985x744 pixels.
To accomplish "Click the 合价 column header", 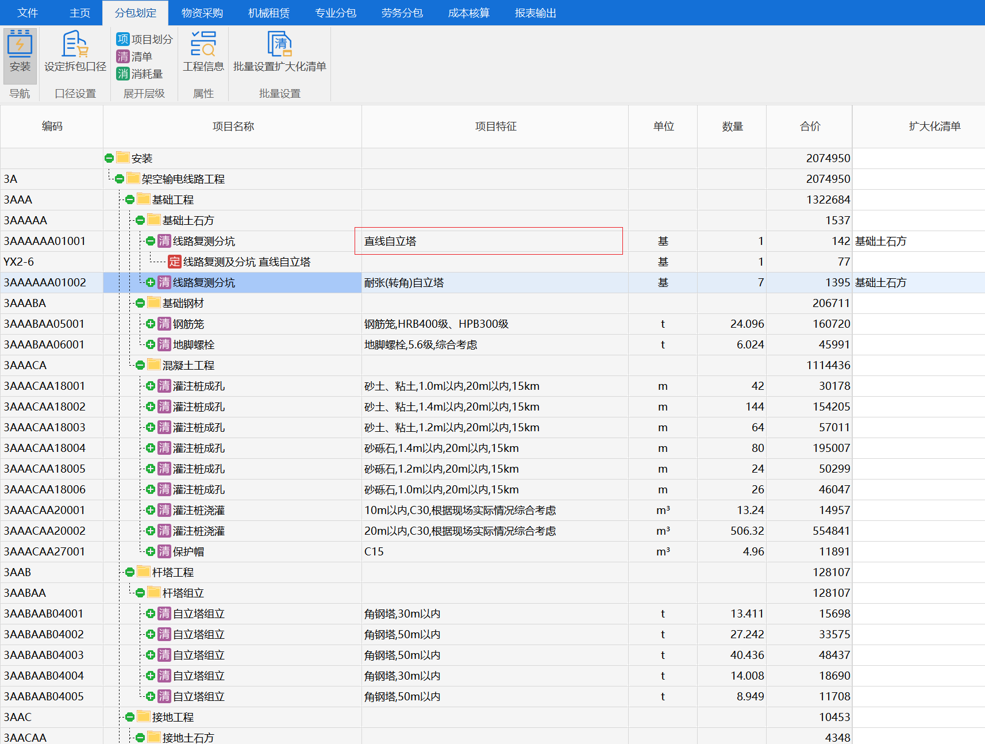I will coord(810,126).
